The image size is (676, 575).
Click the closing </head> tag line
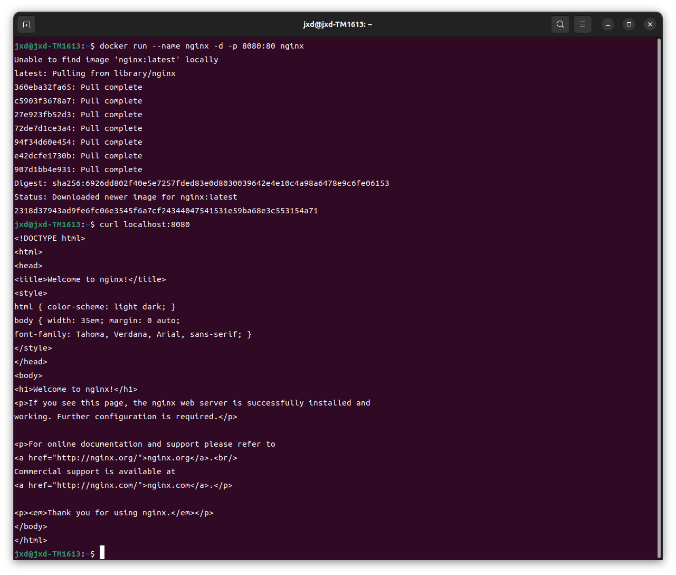tap(31, 362)
